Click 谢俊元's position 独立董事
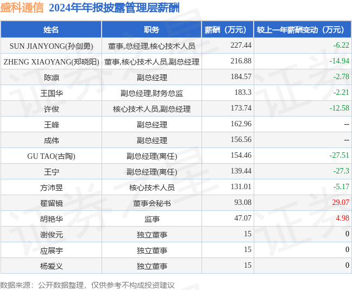 152,235
